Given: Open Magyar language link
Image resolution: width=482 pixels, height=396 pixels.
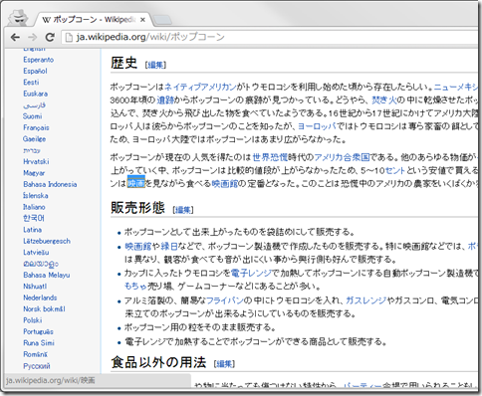Looking at the screenshot, I should pyautogui.click(x=34, y=173).
